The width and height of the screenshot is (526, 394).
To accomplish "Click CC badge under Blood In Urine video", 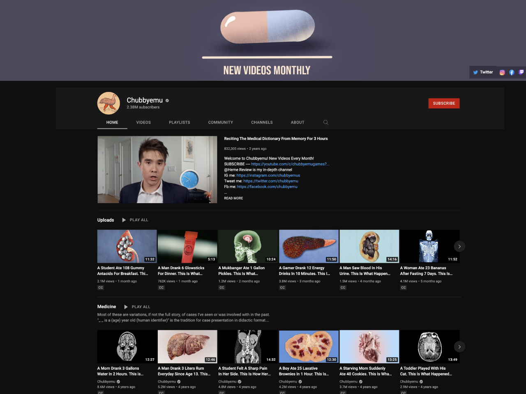I will [343, 288].
